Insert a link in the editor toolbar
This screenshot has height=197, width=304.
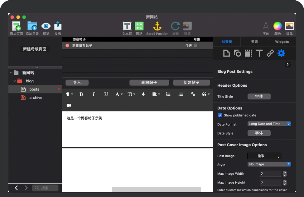coord(193,94)
